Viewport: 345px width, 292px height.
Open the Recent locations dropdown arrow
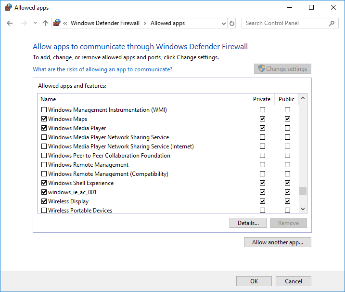tap(35, 23)
